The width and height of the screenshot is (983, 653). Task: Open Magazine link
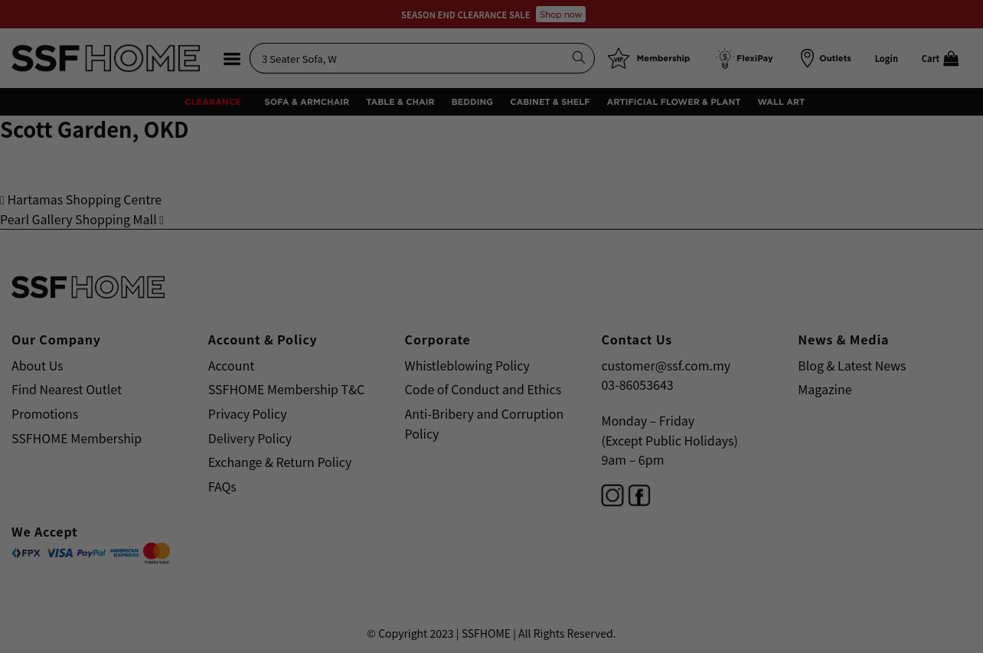825,390
